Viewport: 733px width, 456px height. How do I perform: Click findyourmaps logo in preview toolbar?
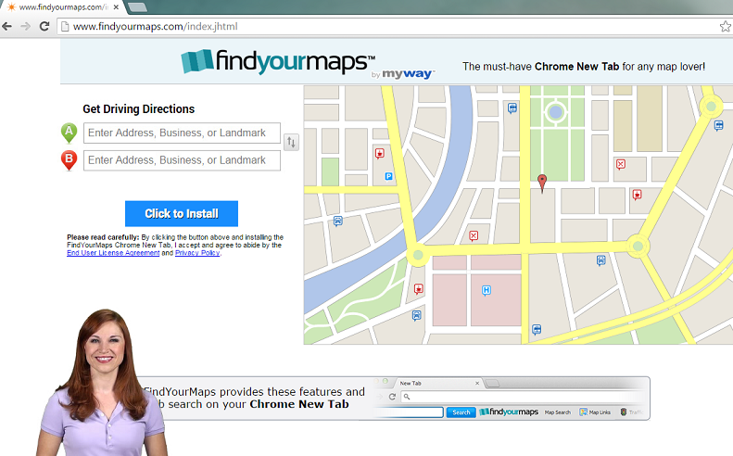click(509, 412)
